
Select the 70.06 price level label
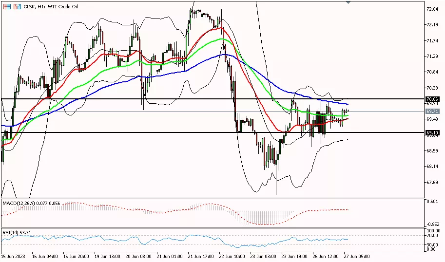tap(433, 99)
